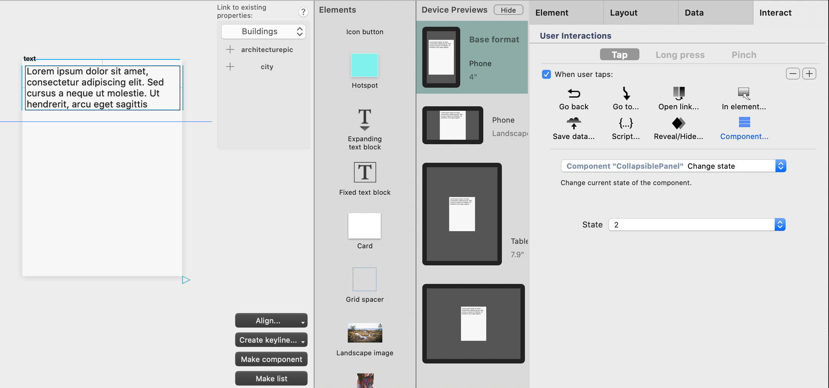This screenshot has width=829, height=388.
Task: Pick the In element... interaction icon
Action: coord(743,94)
